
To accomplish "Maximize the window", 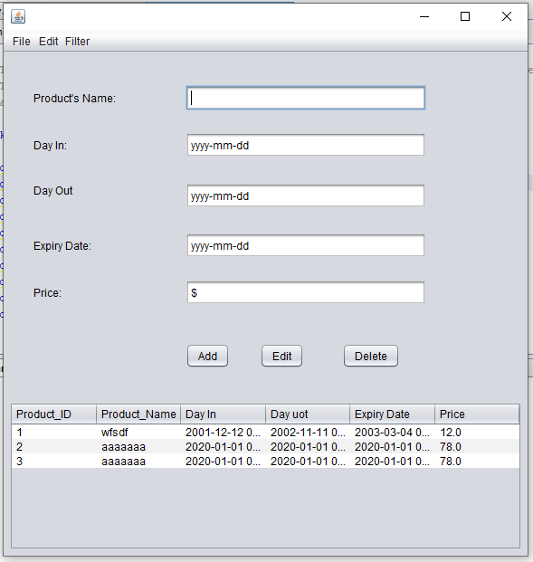I will coord(465,16).
